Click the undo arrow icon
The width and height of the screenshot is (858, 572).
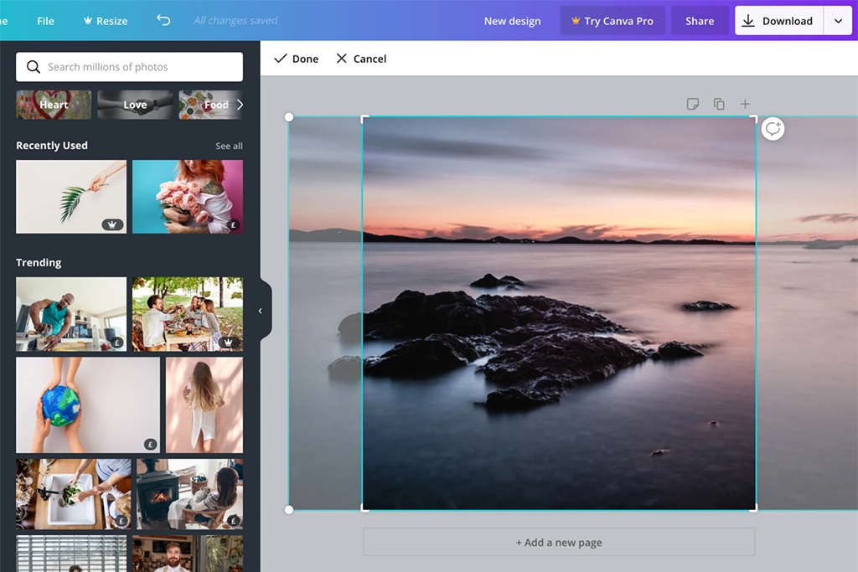163,20
